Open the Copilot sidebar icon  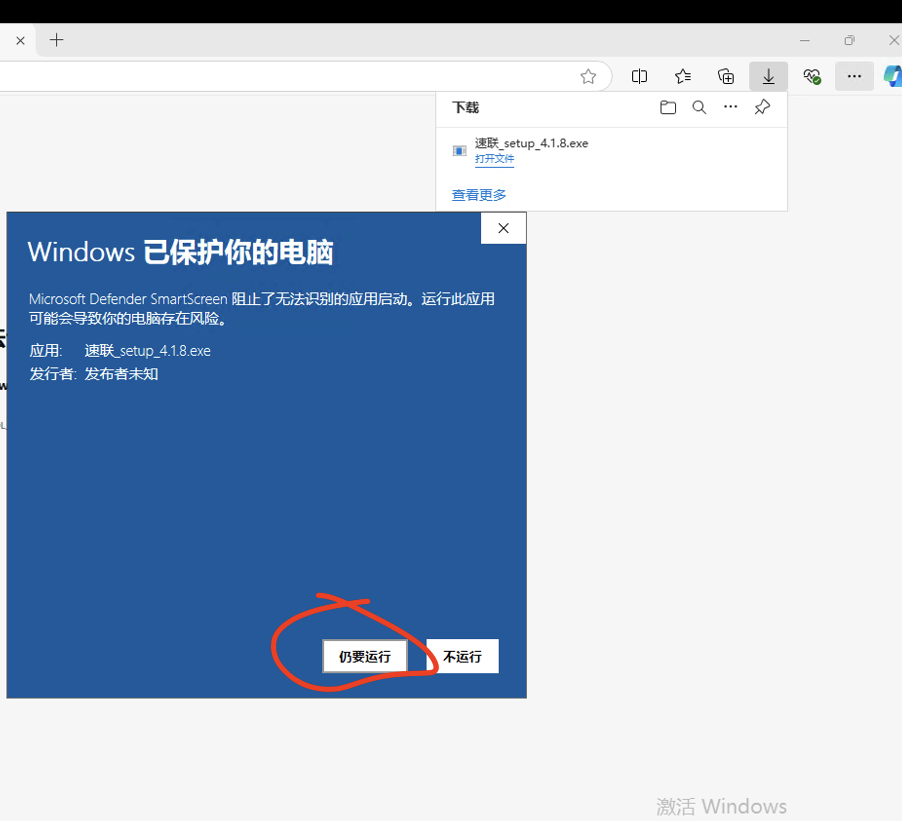pos(893,76)
